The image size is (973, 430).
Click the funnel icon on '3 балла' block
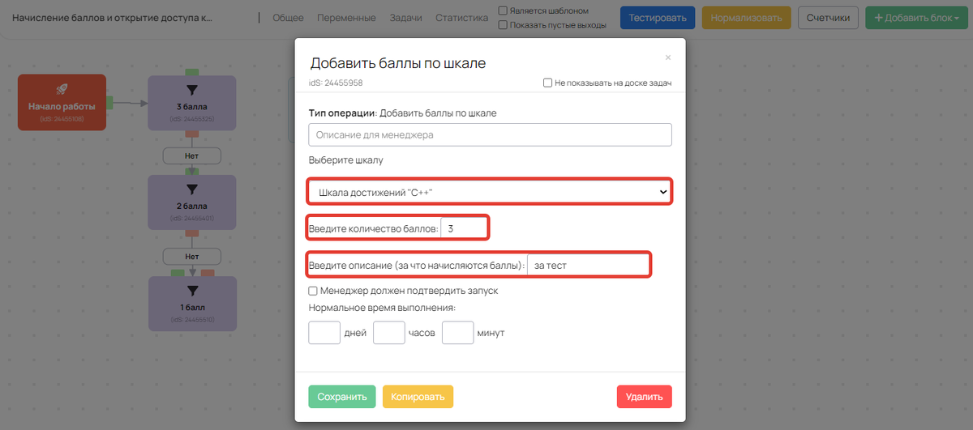(x=191, y=90)
